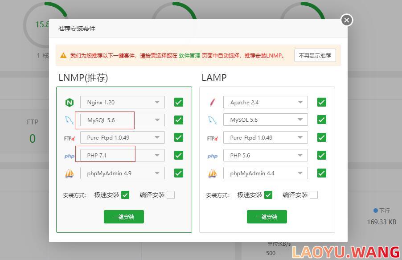Viewport: 402px width, 260px height.
Task: Uncheck MySQL 5.6 in LNMP
Action: [x=179, y=120]
